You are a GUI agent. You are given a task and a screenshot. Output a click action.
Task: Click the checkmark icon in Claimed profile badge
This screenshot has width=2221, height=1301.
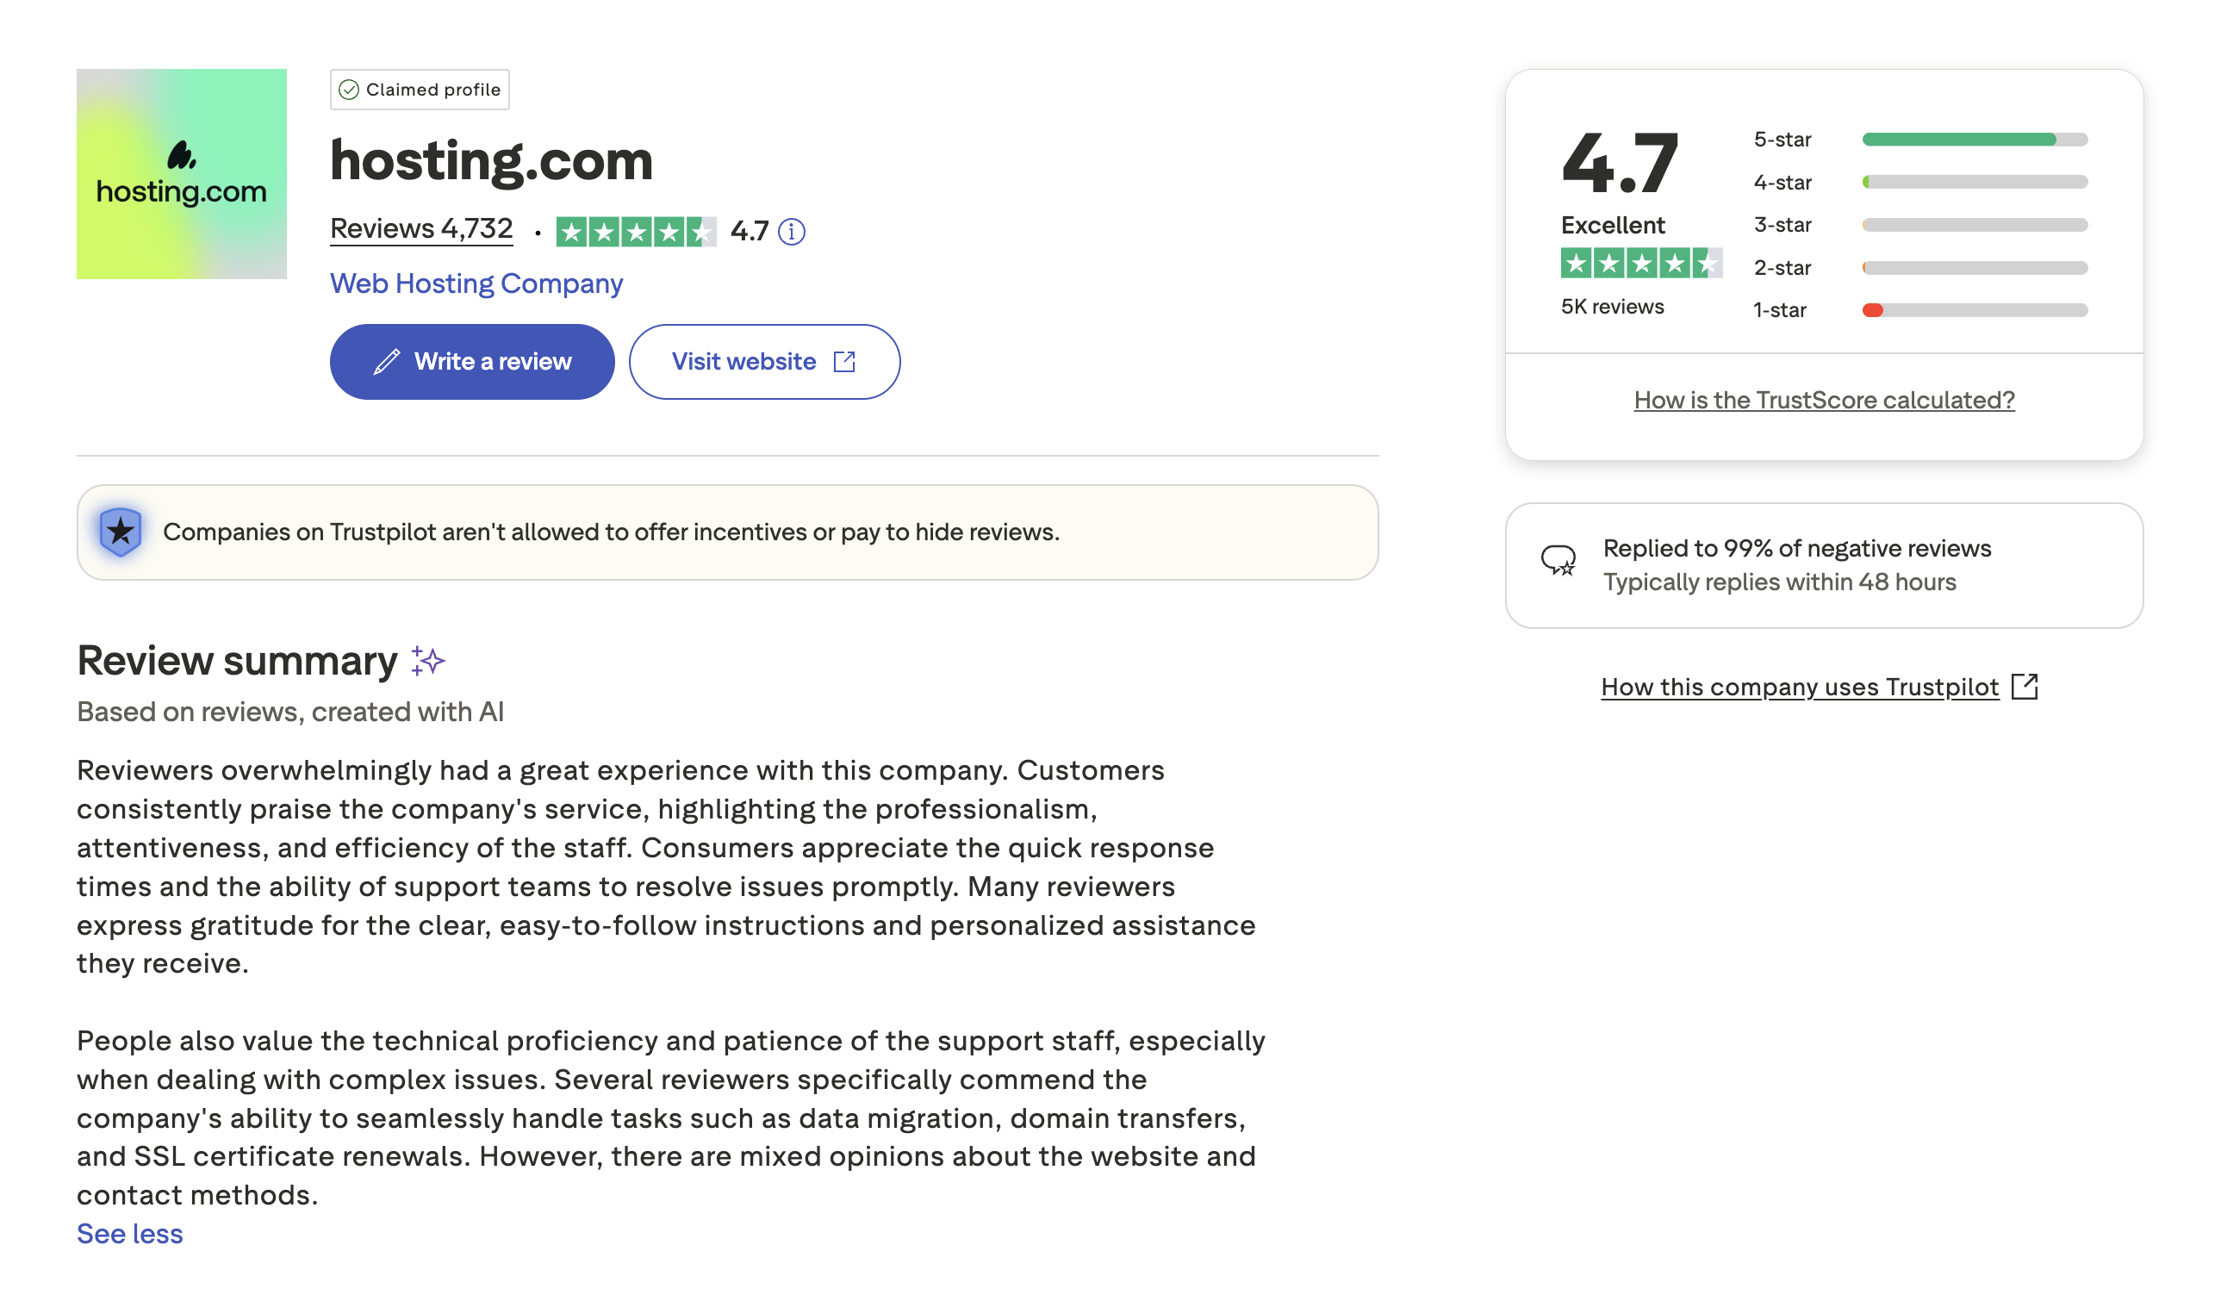(x=350, y=89)
